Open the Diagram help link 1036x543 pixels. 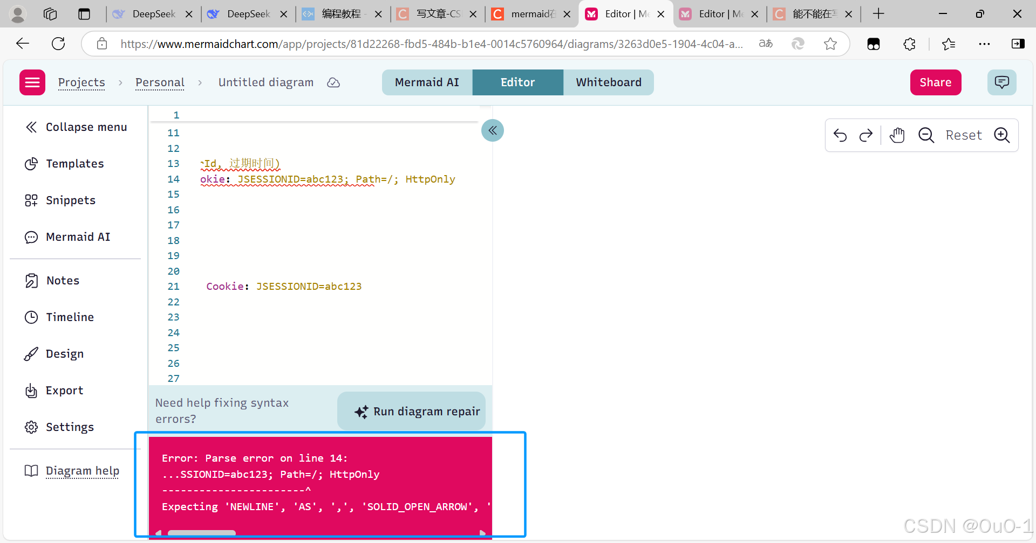[83, 471]
